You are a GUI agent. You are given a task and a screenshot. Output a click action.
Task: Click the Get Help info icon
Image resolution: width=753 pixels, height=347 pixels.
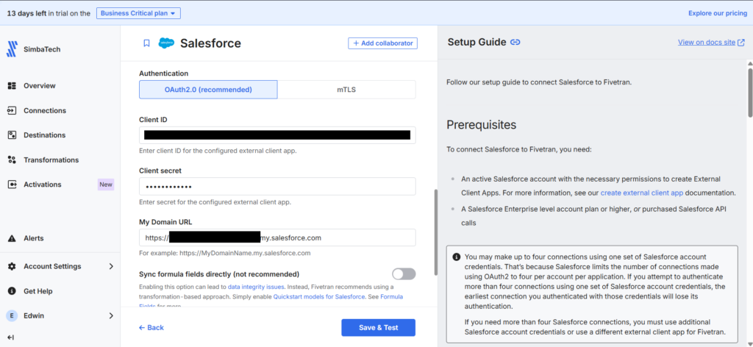pyautogui.click(x=13, y=291)
